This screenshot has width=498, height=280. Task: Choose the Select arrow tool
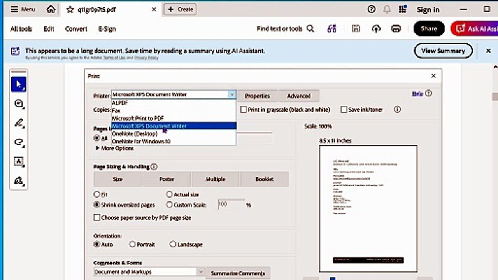tap(19, 84)
